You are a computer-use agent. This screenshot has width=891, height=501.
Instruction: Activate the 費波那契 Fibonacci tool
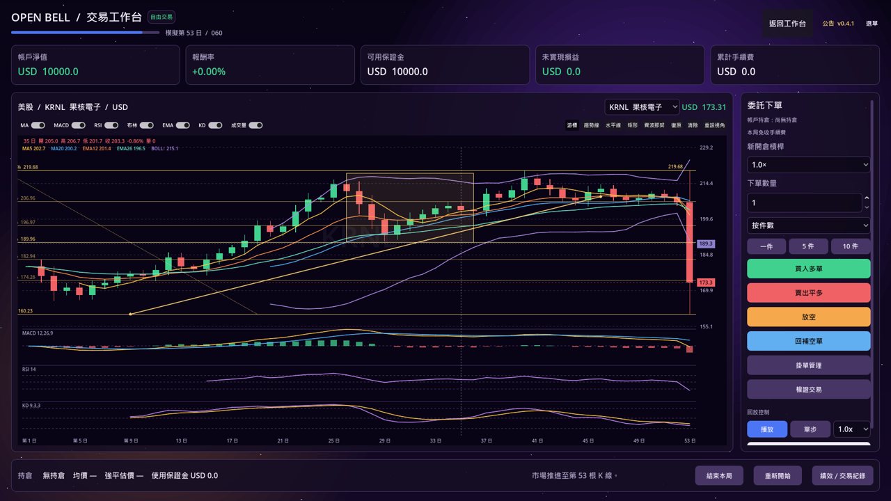pyautogui.click(x=654, y=125)
